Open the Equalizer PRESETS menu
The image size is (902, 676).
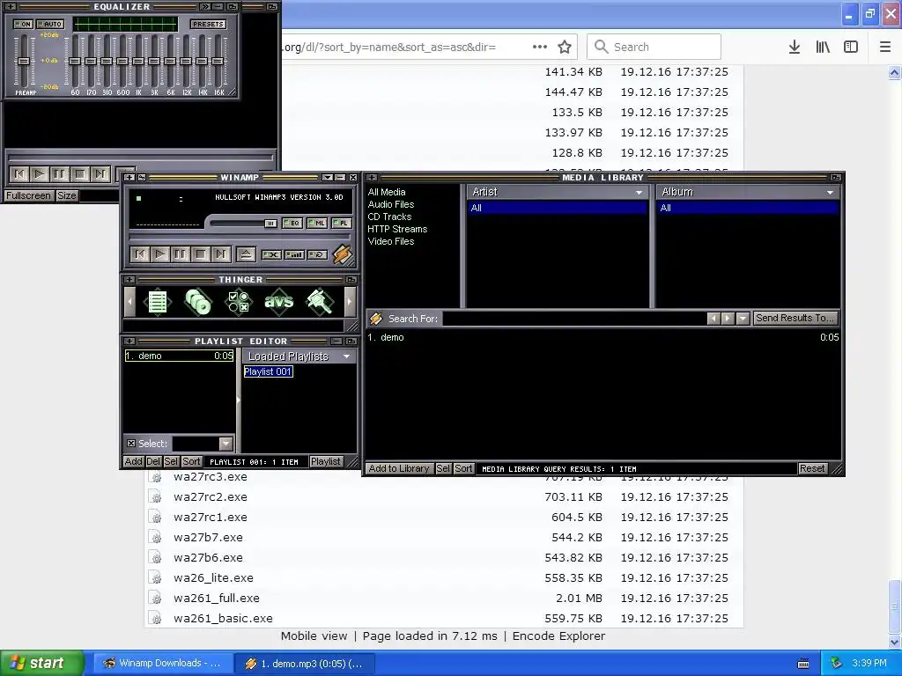tap(208, 24)
